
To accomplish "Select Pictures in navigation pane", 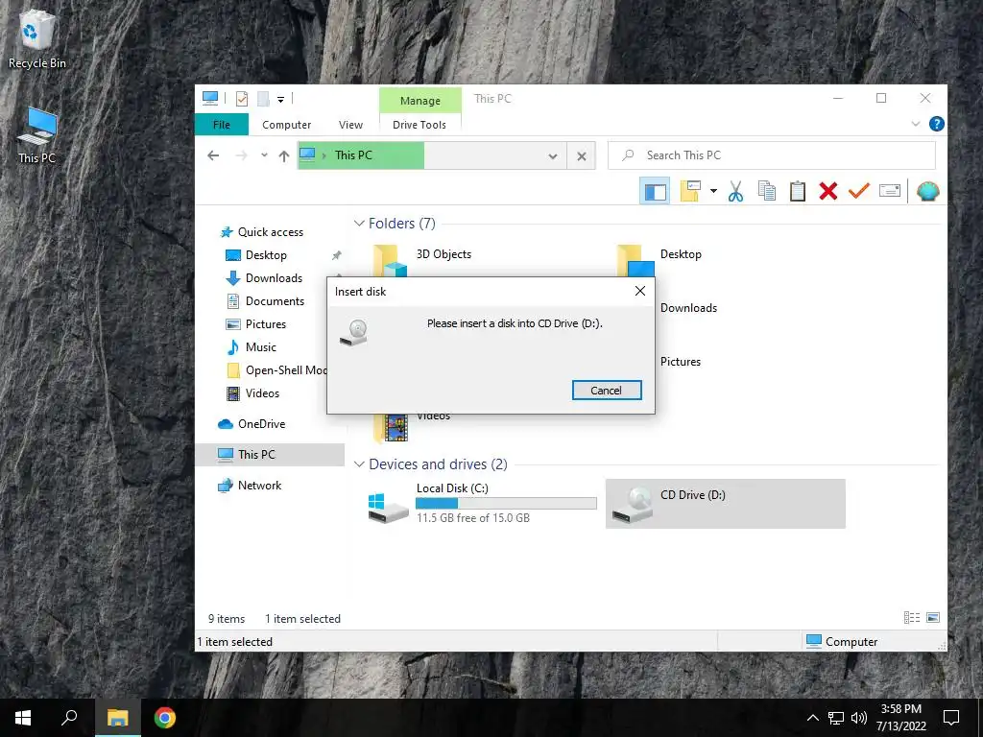I will (265, 324).
